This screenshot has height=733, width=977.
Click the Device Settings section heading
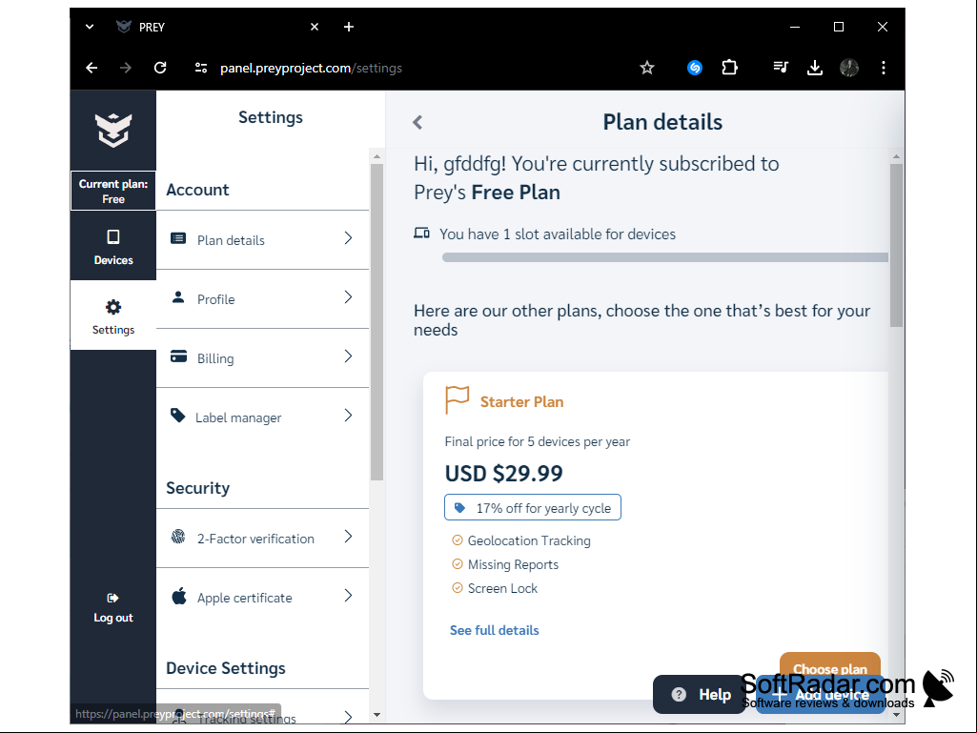pyautogui.click(x=226, y=667)
